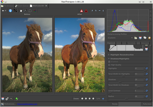Show image info overlay
The image size is (153, 107).
[x=10, y=11]
